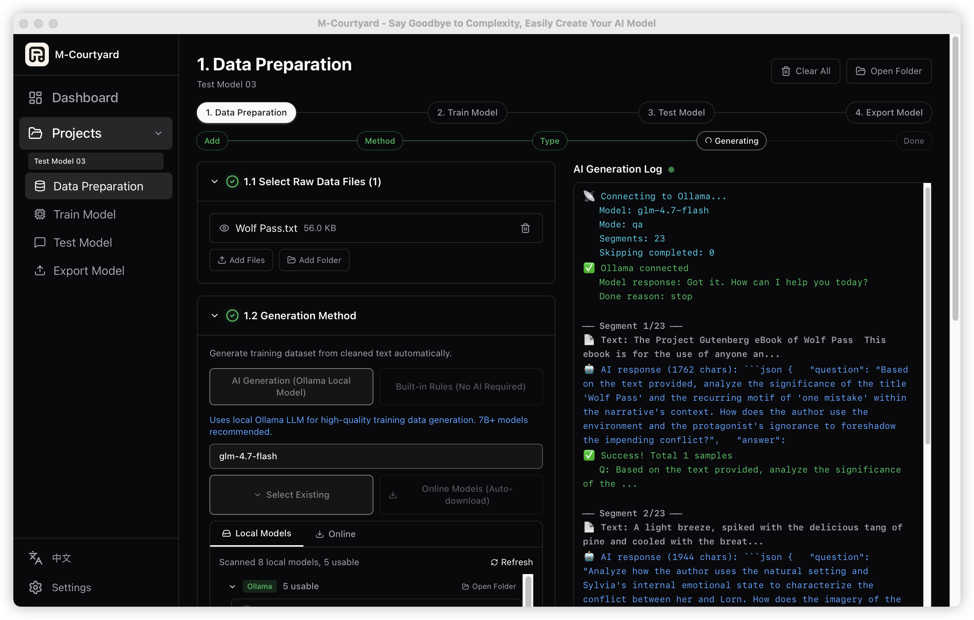
Task: Click the Clear All button
Action: tap(805, 71)
